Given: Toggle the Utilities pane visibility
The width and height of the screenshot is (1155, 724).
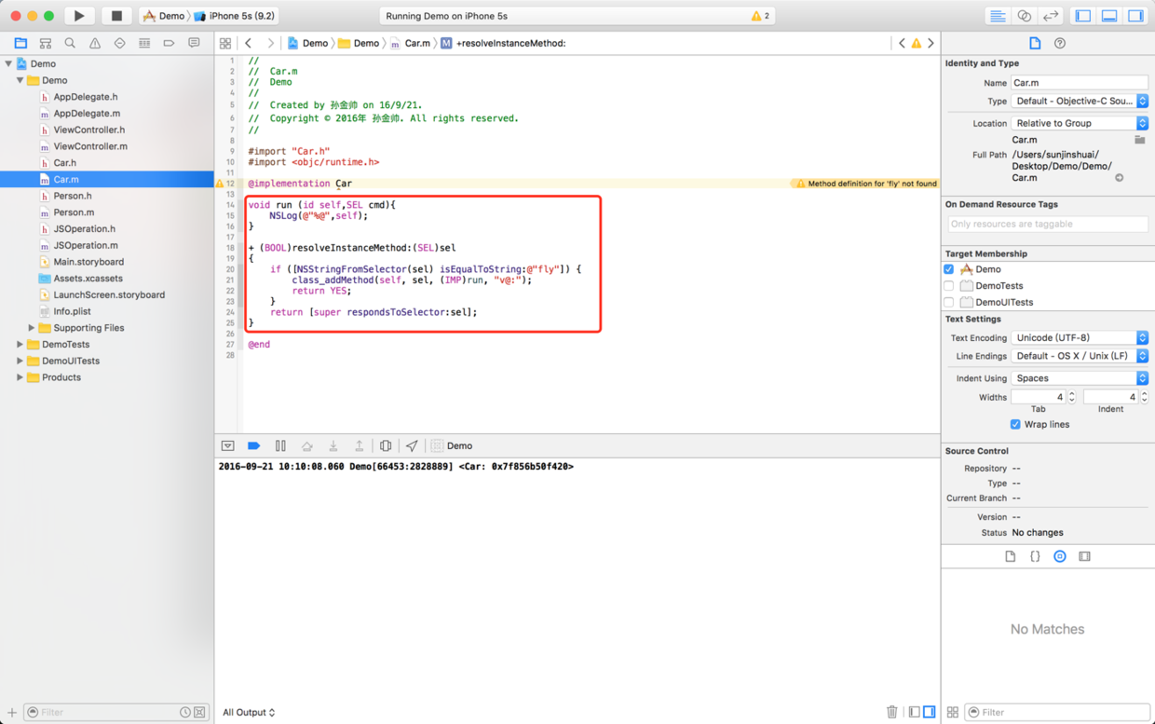Looking at the screenshot, I should (x=1135, y=16).
